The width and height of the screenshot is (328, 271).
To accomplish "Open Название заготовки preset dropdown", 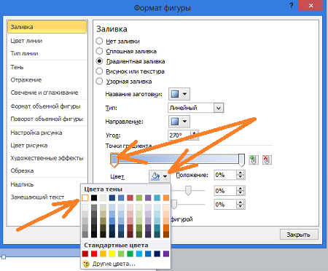I will (x=179, y=94).
